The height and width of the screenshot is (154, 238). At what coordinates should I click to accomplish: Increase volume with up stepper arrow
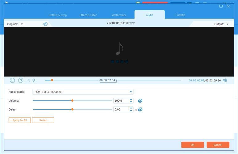[131, 99]
